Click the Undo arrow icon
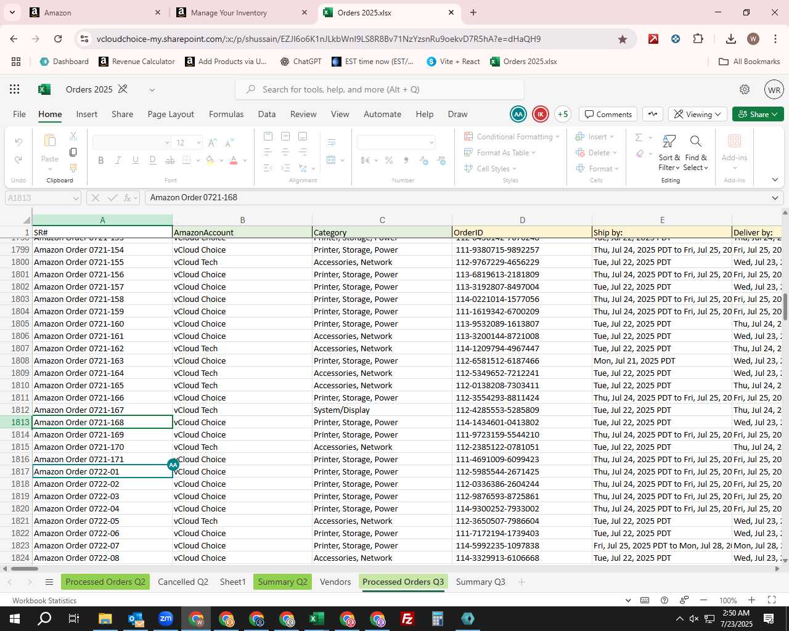 18,142
